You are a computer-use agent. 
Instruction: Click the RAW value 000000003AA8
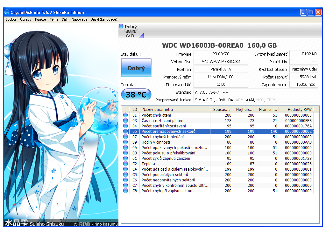click(298, 142)
